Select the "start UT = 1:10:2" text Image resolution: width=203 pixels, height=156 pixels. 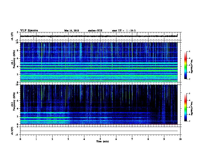[124, 31]
